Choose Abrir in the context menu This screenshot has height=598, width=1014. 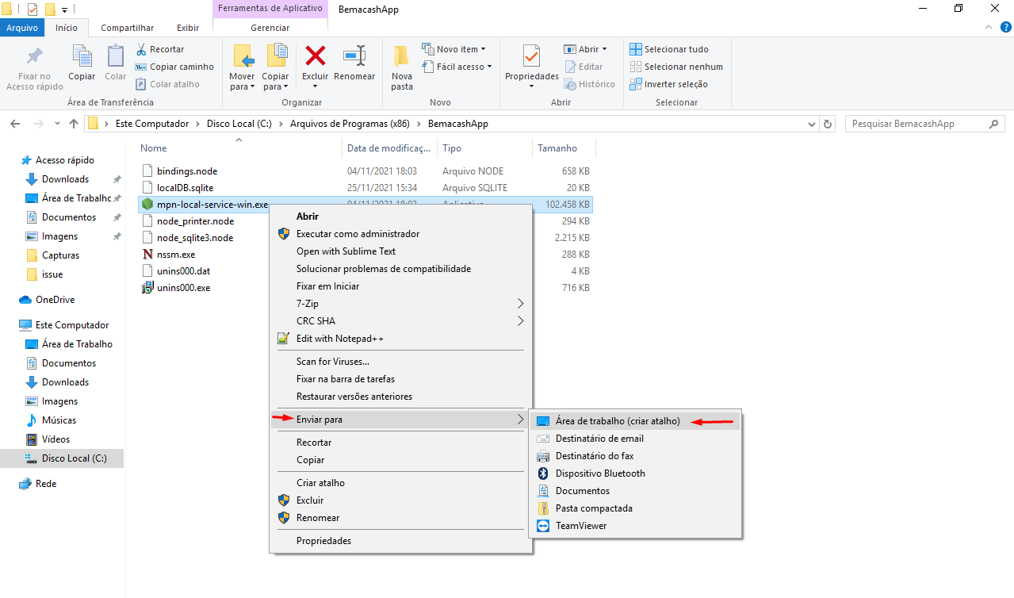pos(400,217)
